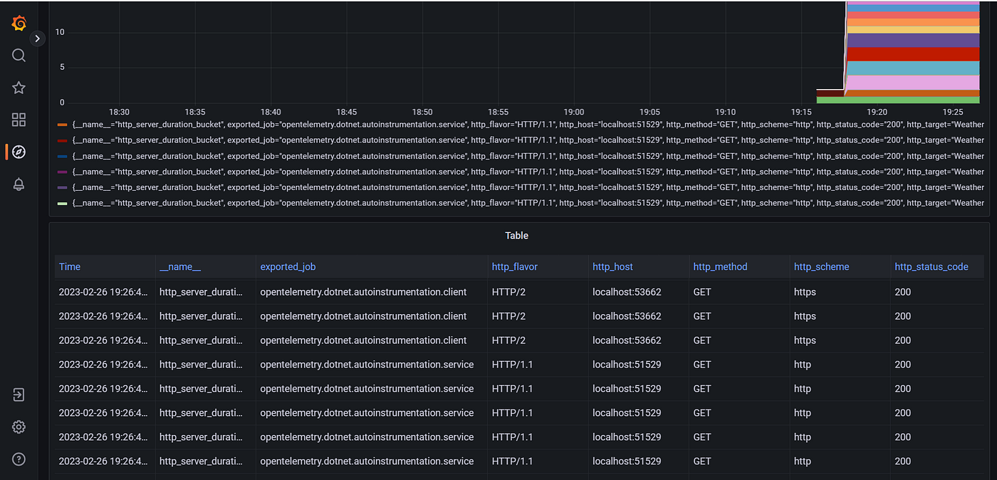
Task: Open the Search dashboards magnifier icon
Action: (19, 56)
